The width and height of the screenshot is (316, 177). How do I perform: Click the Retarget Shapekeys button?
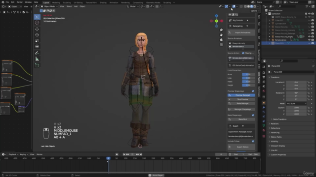pyautogui.click(x=241, y=109)
